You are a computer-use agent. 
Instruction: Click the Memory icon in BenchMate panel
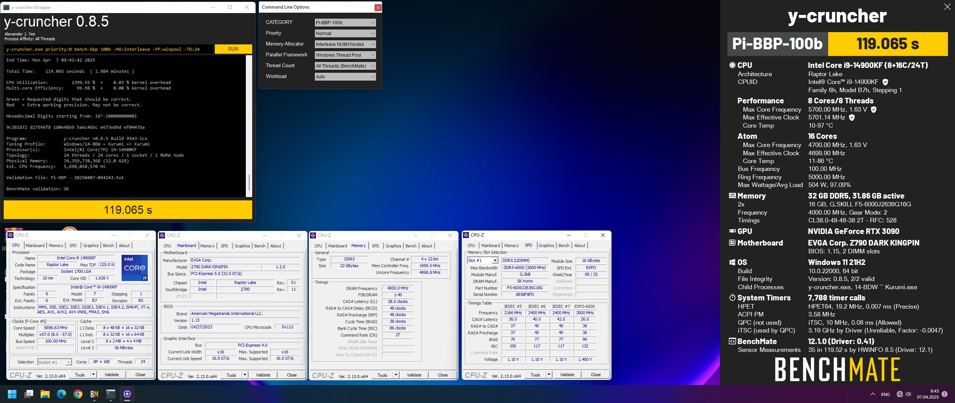pos(732,196)
